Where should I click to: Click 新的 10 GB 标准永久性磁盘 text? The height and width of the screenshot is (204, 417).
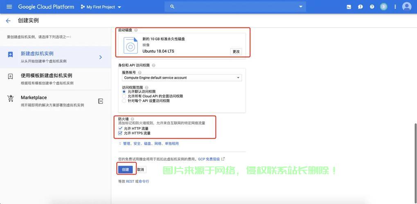click(164, 39)
